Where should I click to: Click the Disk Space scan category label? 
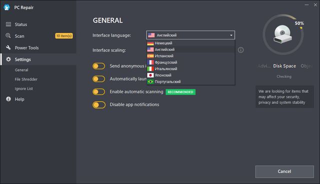[x=284, y=66]
